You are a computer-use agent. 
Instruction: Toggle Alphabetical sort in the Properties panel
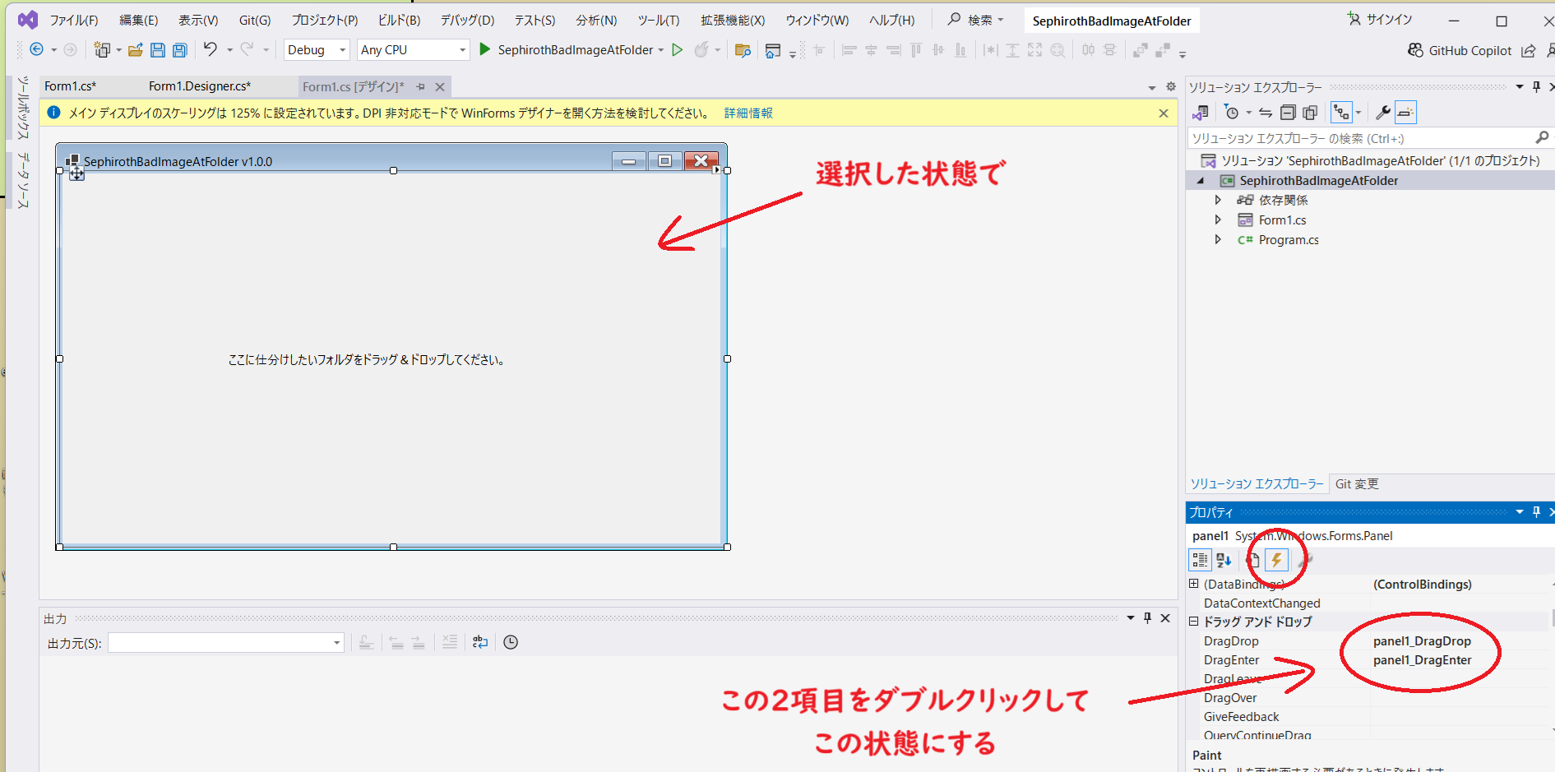tap(1224, 560)
